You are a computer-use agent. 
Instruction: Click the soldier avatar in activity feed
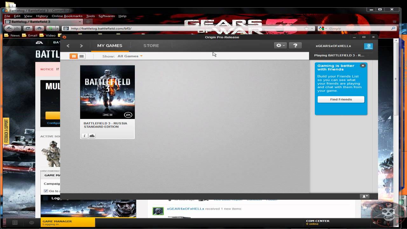158,211
